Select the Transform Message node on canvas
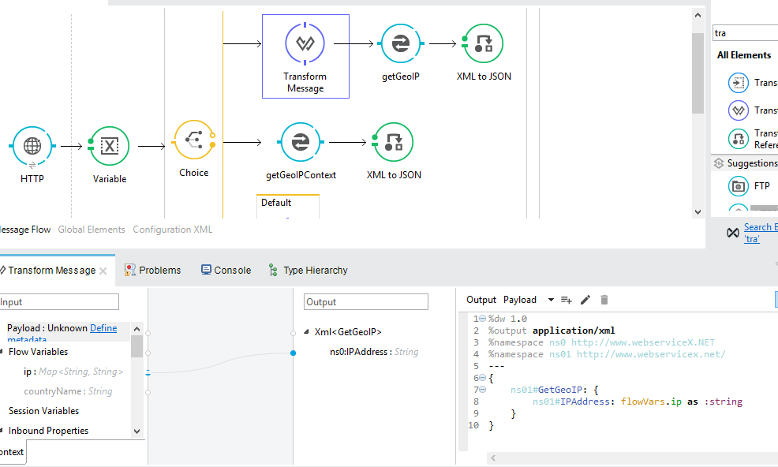The image size is (778, 467). click(x=305, y=45)
